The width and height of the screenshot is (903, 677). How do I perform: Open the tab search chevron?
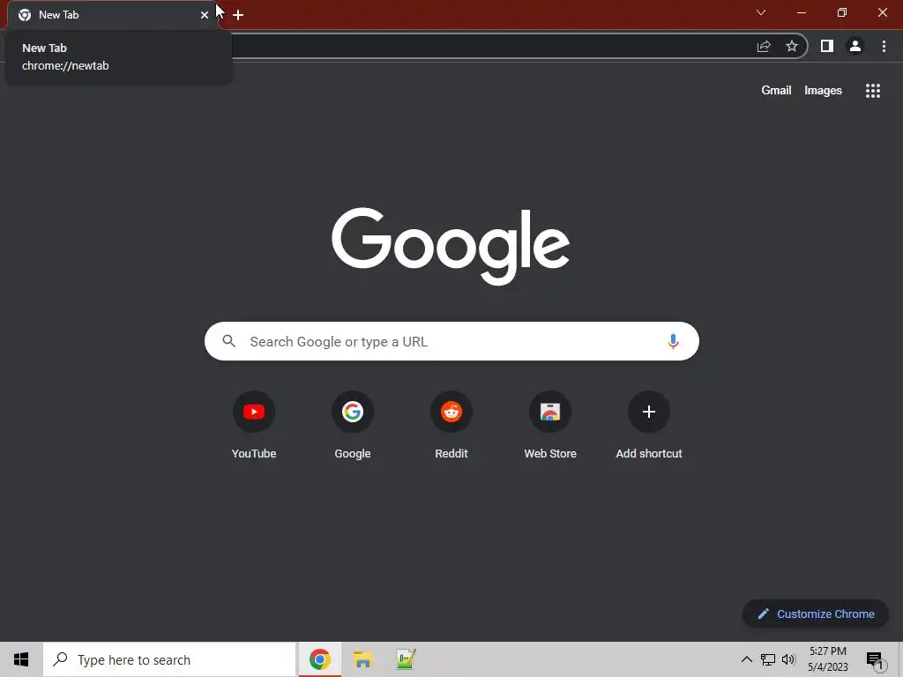(x=761, y=12)
